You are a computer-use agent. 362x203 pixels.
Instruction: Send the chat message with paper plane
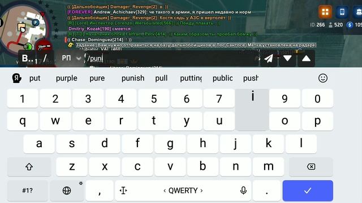[x=269, y=59]
